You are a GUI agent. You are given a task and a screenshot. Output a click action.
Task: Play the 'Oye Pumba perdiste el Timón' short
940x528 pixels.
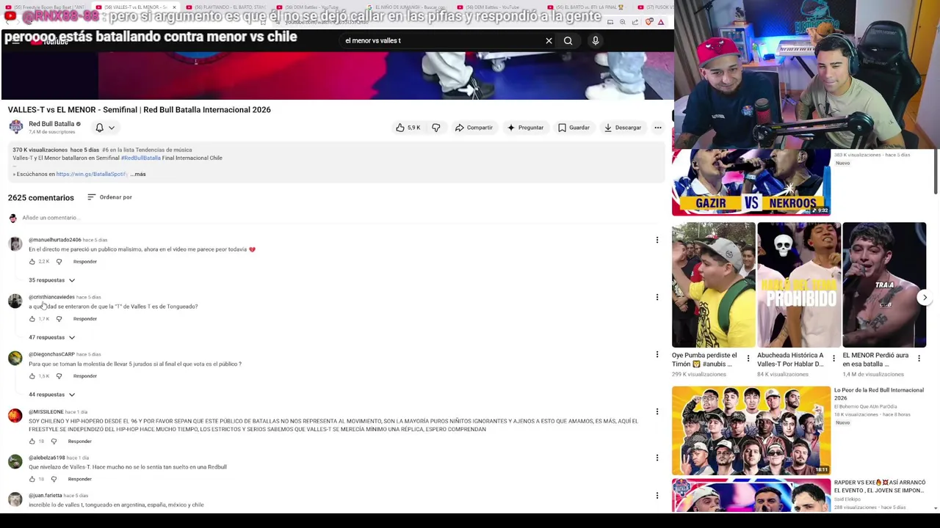pos(713,285)
